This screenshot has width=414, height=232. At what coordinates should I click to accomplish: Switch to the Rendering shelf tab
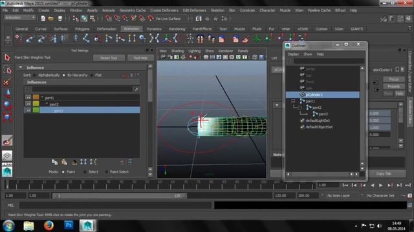coord(177,29)
